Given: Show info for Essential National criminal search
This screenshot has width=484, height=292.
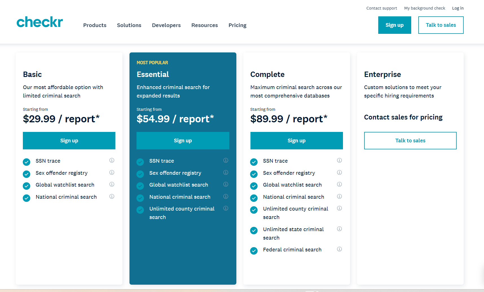Looking at the screenshot, I should tap(226, 196).
